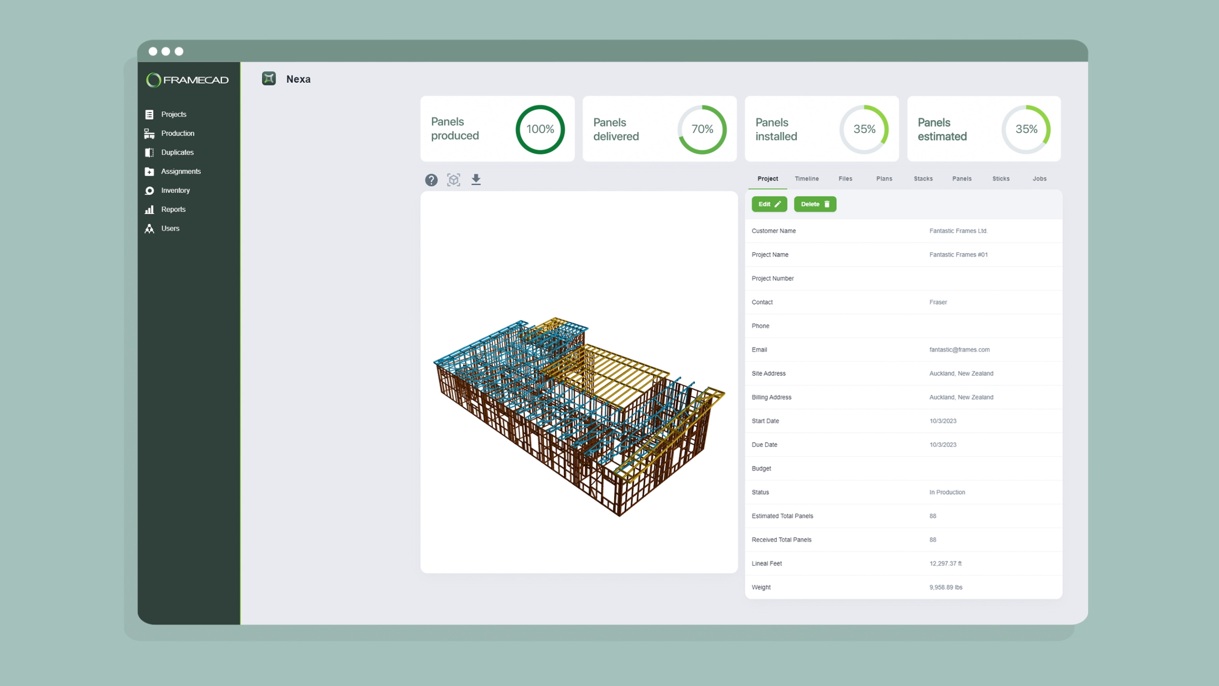Image resolution: width=1219 pixels, height=686 pixels.
Task: Select the 3D cube view icon
Action: pyautogui.click(x=453, y=180)
